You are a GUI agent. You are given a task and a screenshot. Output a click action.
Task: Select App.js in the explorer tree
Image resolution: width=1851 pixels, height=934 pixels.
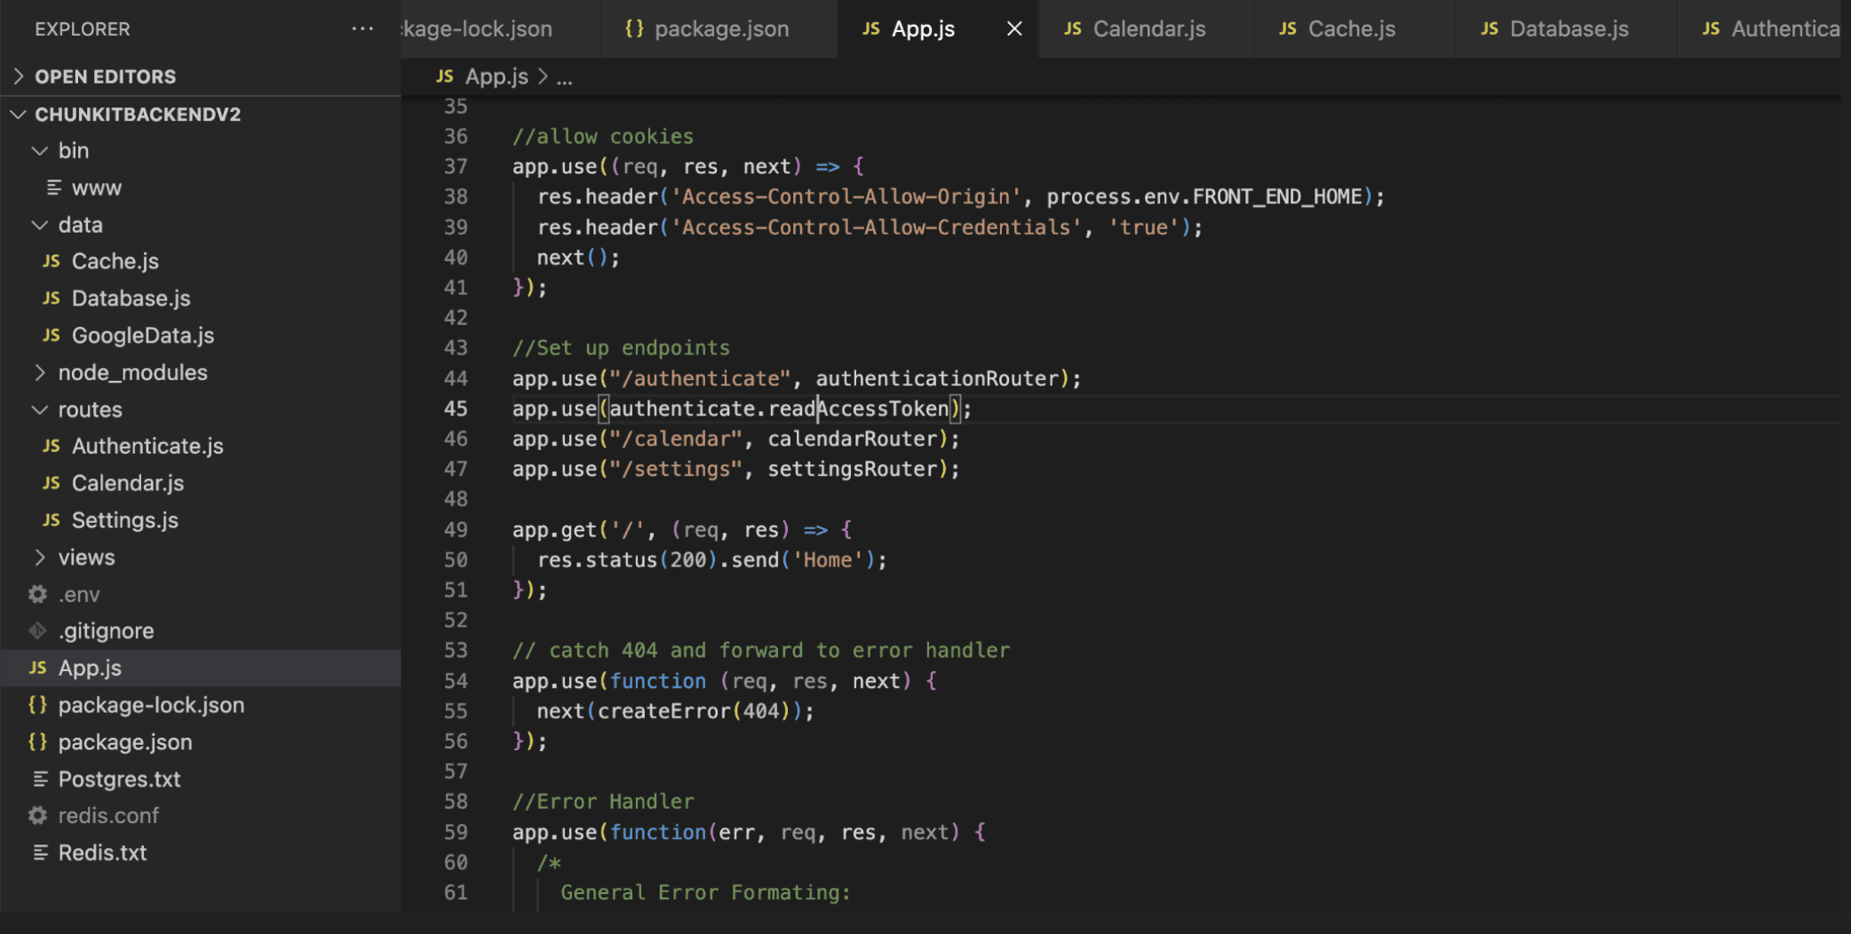[x=200, y=669]
